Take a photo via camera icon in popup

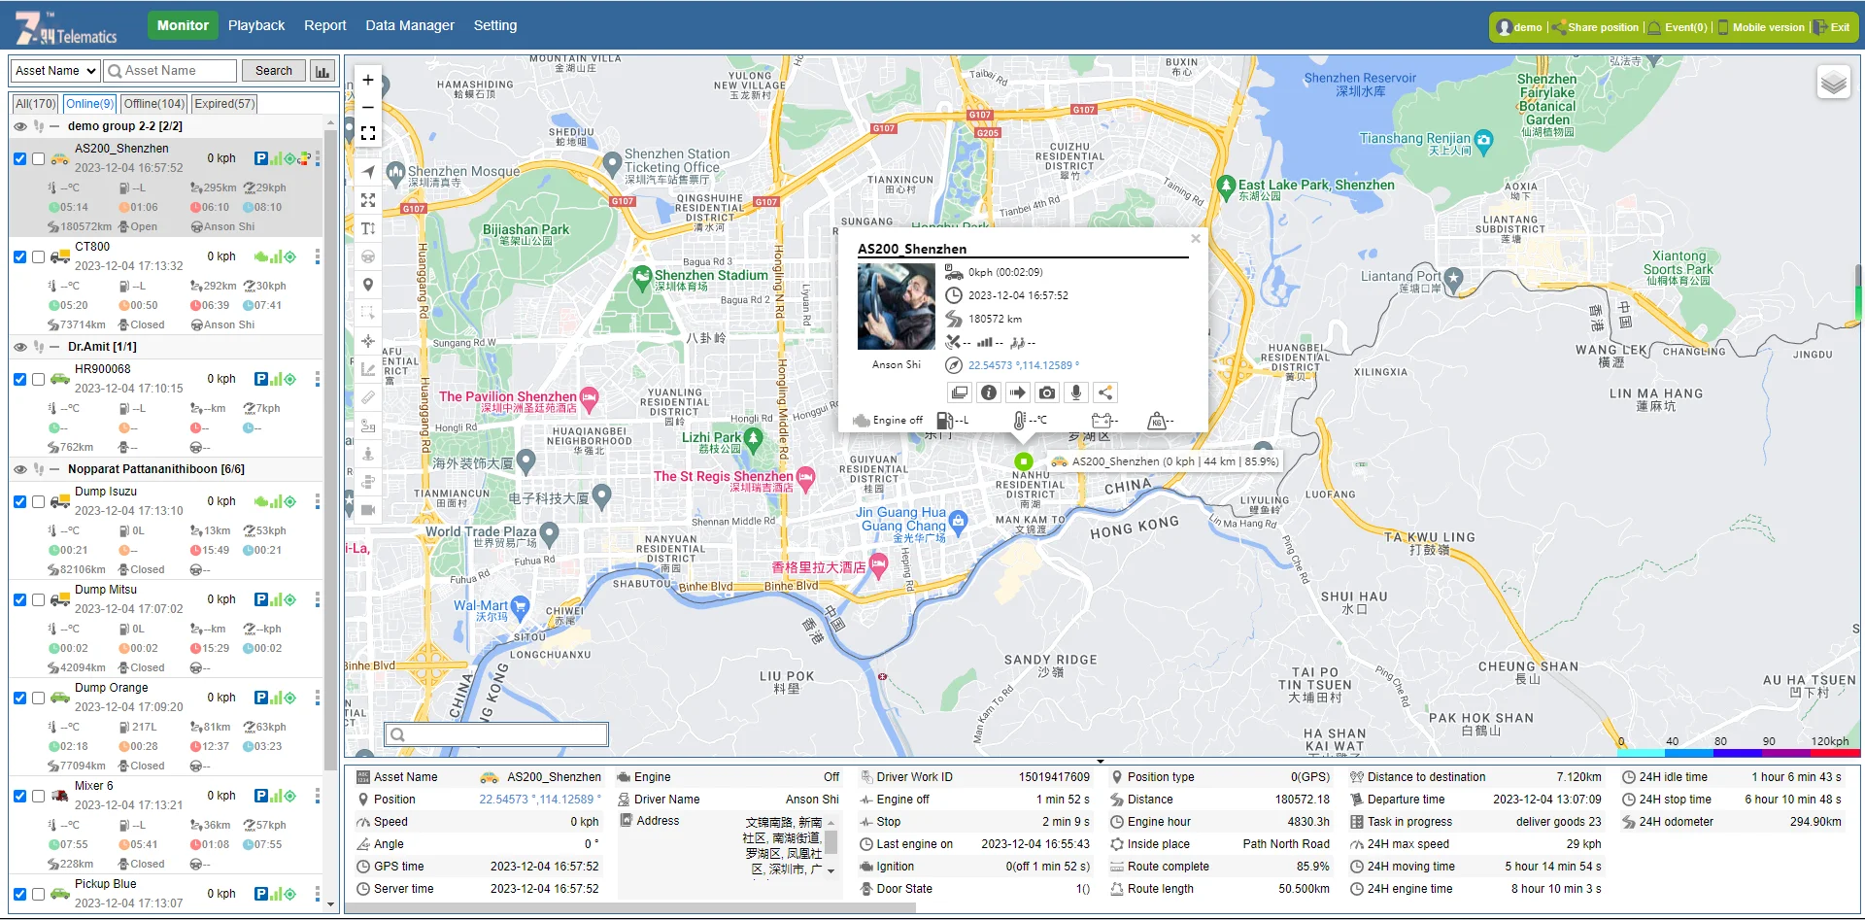click(1048, 392)
